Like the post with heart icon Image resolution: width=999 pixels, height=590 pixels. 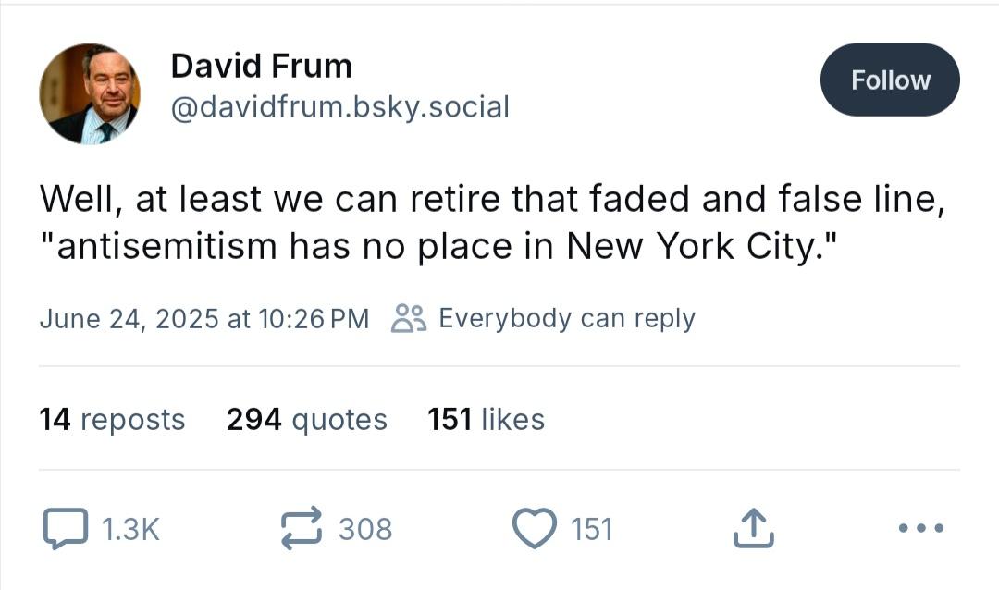[x=534, y=528]
